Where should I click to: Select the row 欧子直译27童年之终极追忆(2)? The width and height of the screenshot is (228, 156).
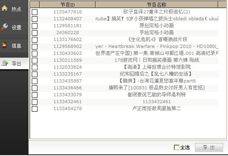[125, 12]
